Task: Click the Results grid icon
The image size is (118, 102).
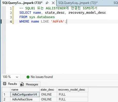Action: (5, 84)
